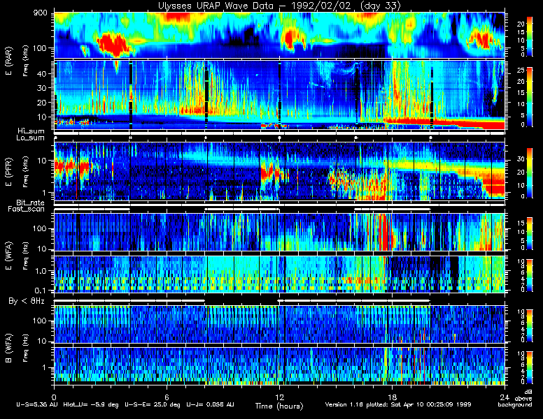This screenshot has height=419, width=543.
Task: Click the Fast_scan bar segment from 0 to 4 hours
Action: 92,209
